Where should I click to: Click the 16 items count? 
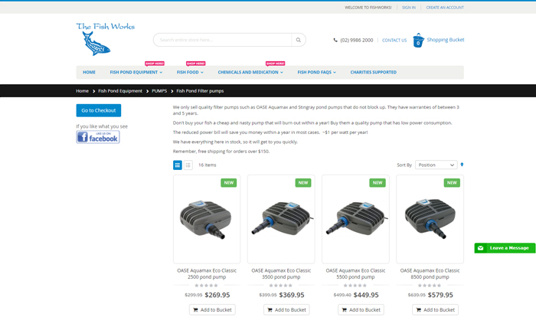click(208, 165)
